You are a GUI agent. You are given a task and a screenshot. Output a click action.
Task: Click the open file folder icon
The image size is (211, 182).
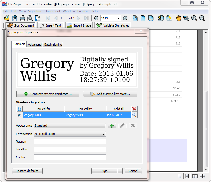click(x=7, y=18)
